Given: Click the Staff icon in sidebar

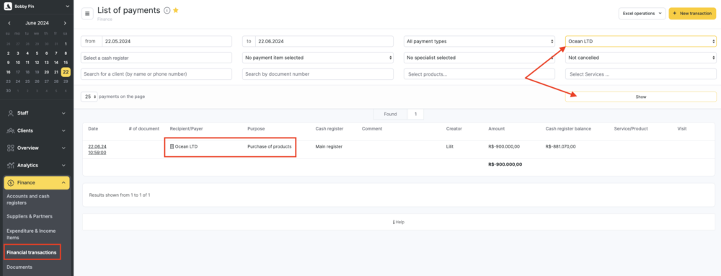Looking at the screenshot, I should (10, 113).
